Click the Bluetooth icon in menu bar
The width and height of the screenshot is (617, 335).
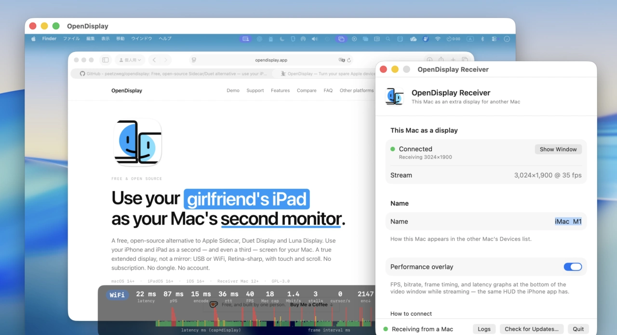pos(483,39)
